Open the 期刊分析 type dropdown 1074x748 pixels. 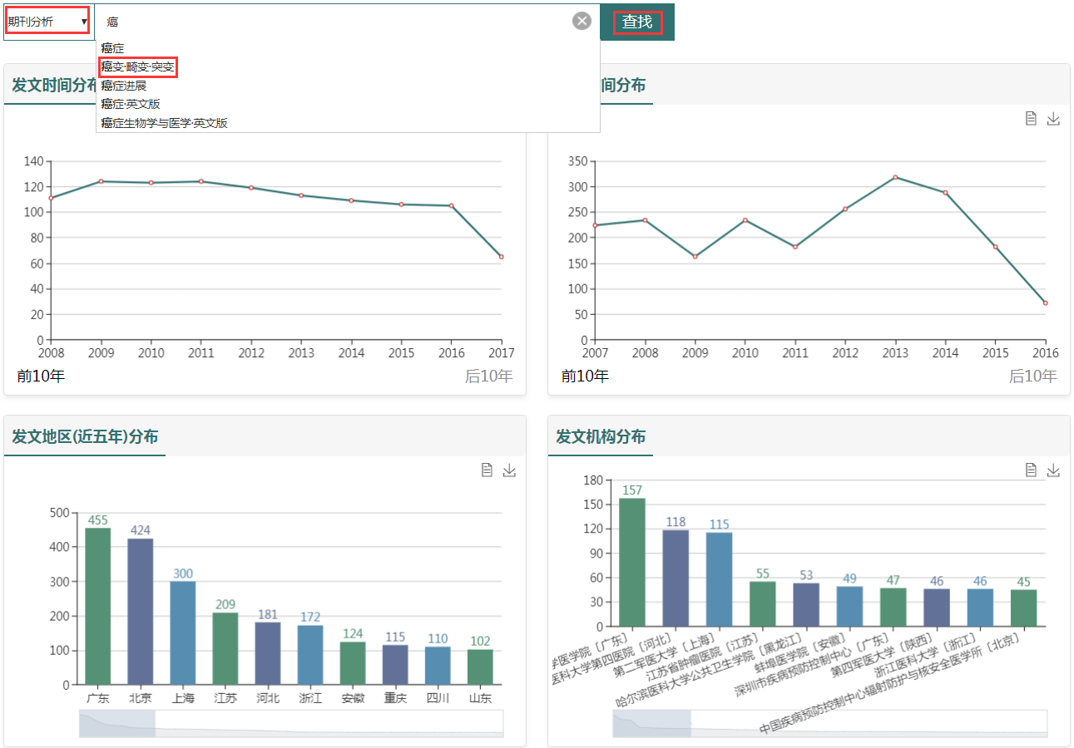[47, 22]
